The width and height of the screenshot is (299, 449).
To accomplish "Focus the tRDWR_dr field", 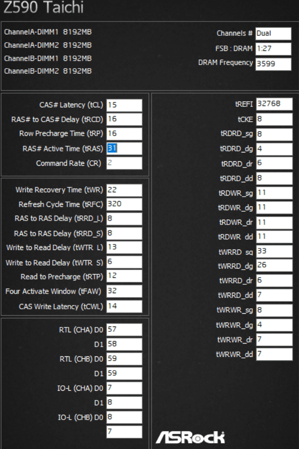I will pos(274,223).
